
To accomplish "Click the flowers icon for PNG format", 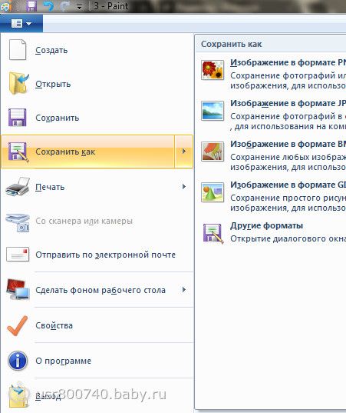I will click(x=213, y=70).
